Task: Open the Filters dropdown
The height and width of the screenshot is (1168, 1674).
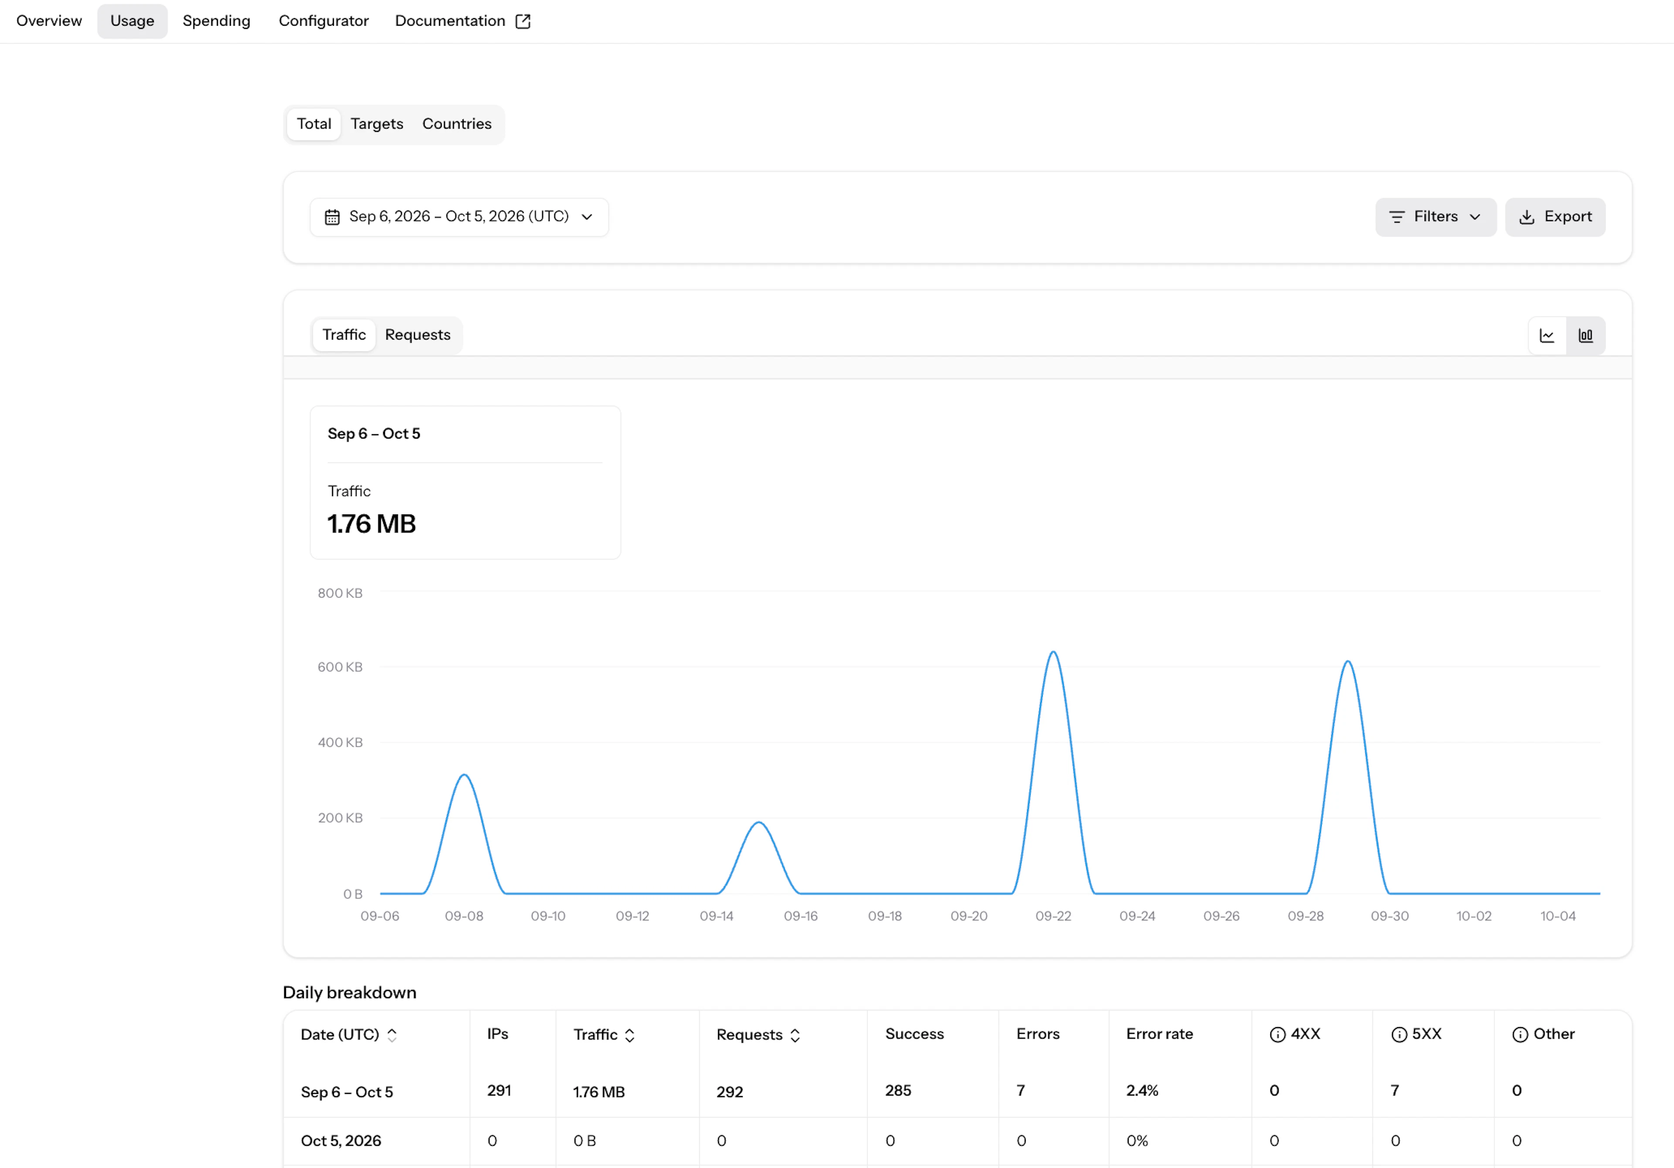Action: pos(1436,217)
